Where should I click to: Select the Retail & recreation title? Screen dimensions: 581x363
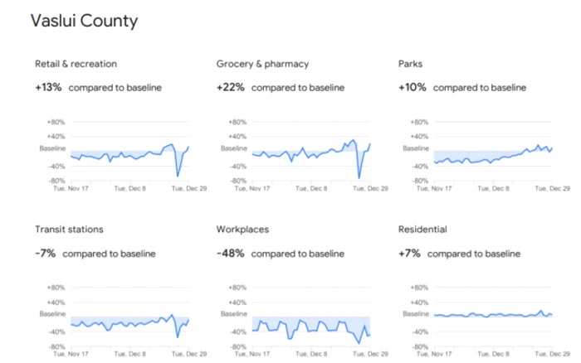click(76, 64)
